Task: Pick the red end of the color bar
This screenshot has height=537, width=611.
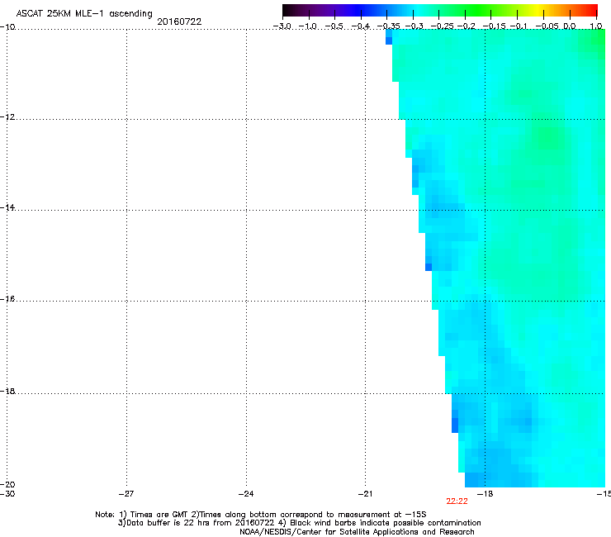Action: [x=593, y=10]
